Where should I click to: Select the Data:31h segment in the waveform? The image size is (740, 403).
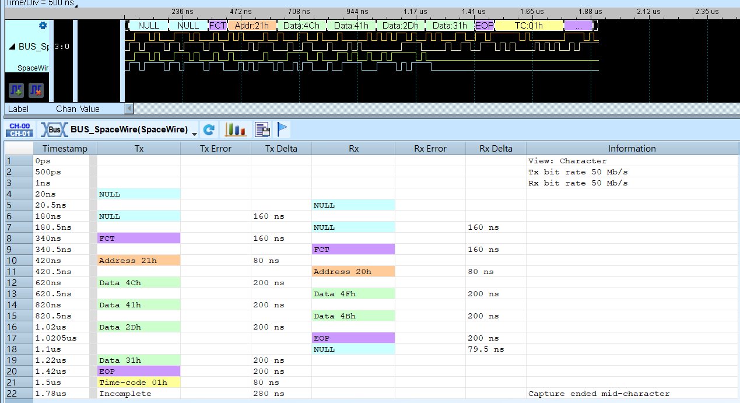[x=450, y=26]
